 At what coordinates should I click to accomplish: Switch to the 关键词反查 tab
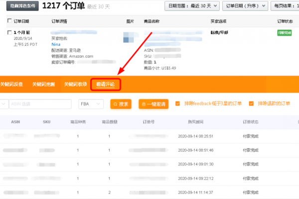pos(11,84)
